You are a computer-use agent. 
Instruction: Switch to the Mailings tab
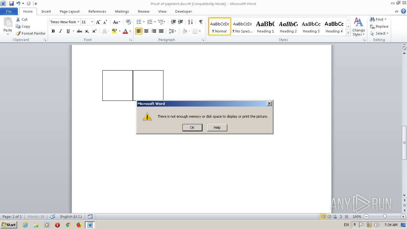pyautogui.click(x=122, y=11)
